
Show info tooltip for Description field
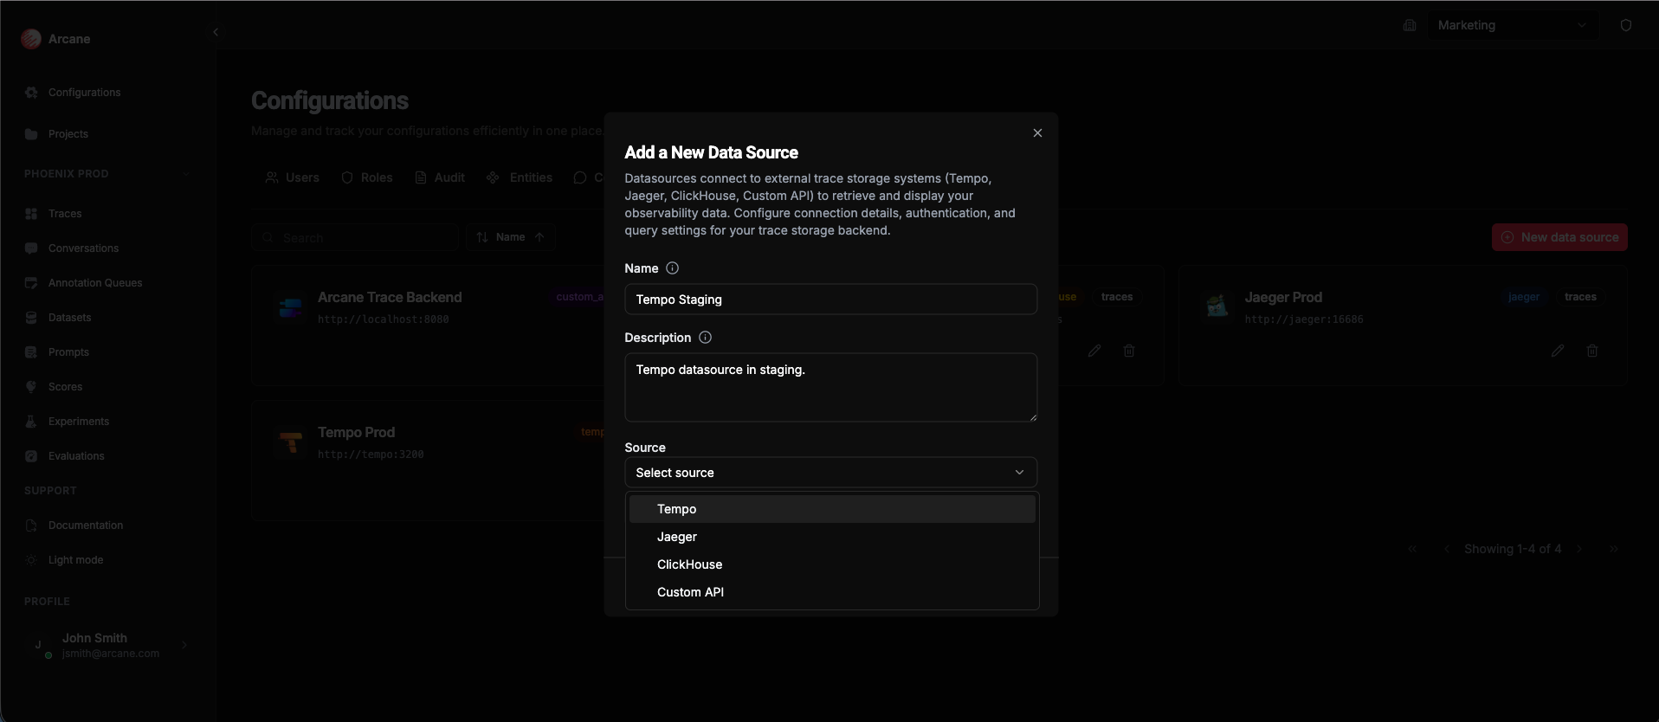(x=705, y=338)
